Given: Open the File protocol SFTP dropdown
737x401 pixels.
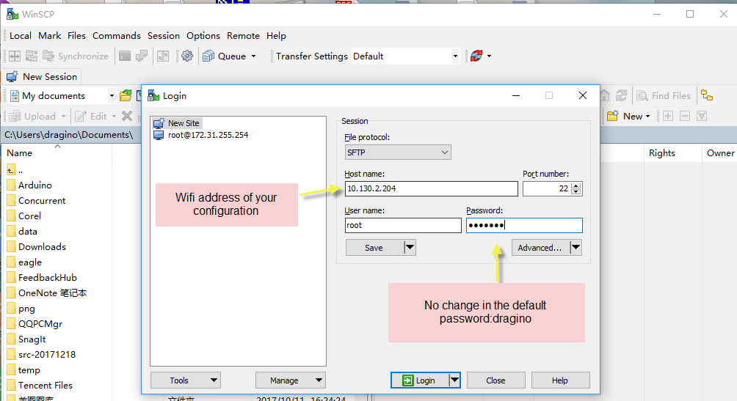Looking at the screenshot, I should [398, 152].
